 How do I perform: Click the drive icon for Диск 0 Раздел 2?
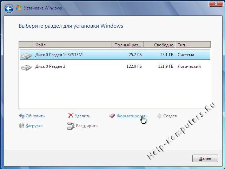(x=26, y=67)
